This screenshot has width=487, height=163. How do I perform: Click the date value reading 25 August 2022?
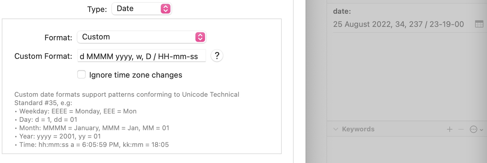coord(398,24)
